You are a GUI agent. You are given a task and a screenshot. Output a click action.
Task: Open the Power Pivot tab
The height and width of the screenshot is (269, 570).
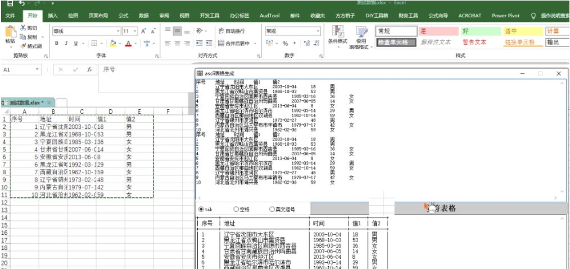click(x=506, y=16)
